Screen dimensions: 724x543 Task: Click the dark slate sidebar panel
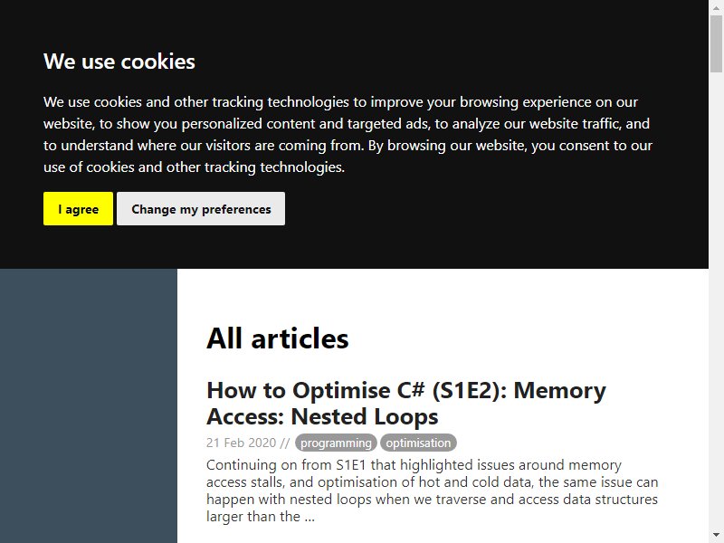point(88,405)
